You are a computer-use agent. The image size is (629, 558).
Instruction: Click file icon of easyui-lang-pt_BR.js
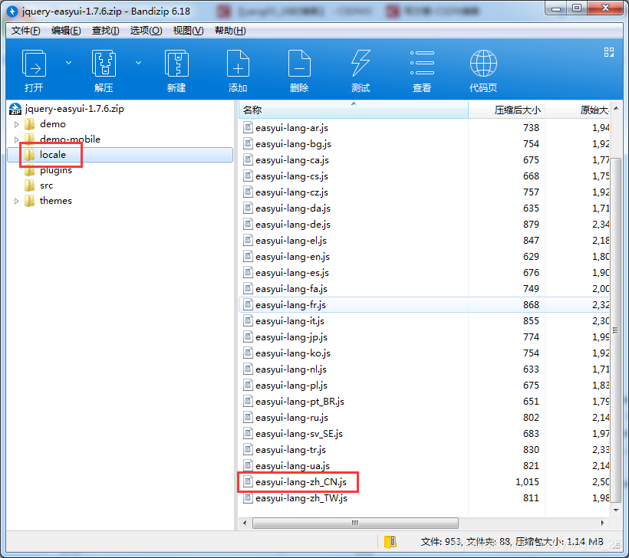(x=248, y=402)
